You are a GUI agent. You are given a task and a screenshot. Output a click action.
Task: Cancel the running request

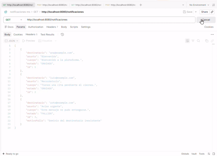[206, 20]
